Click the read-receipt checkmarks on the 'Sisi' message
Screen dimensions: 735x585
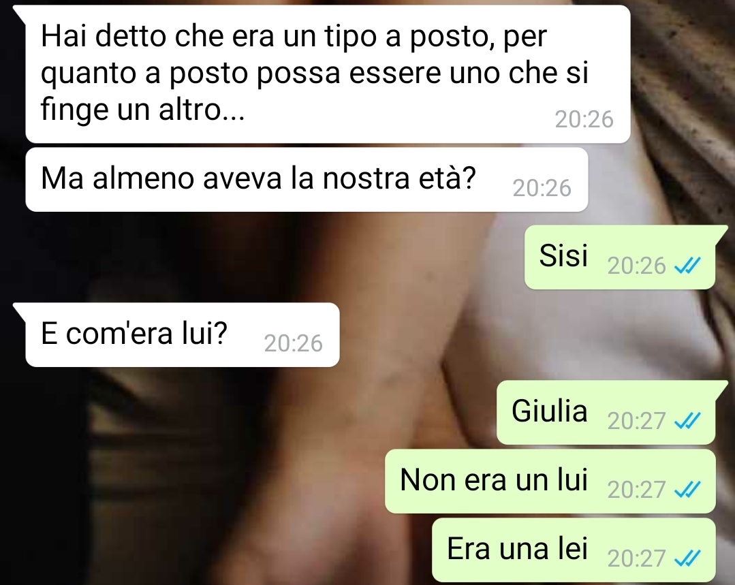click(687, 266)
